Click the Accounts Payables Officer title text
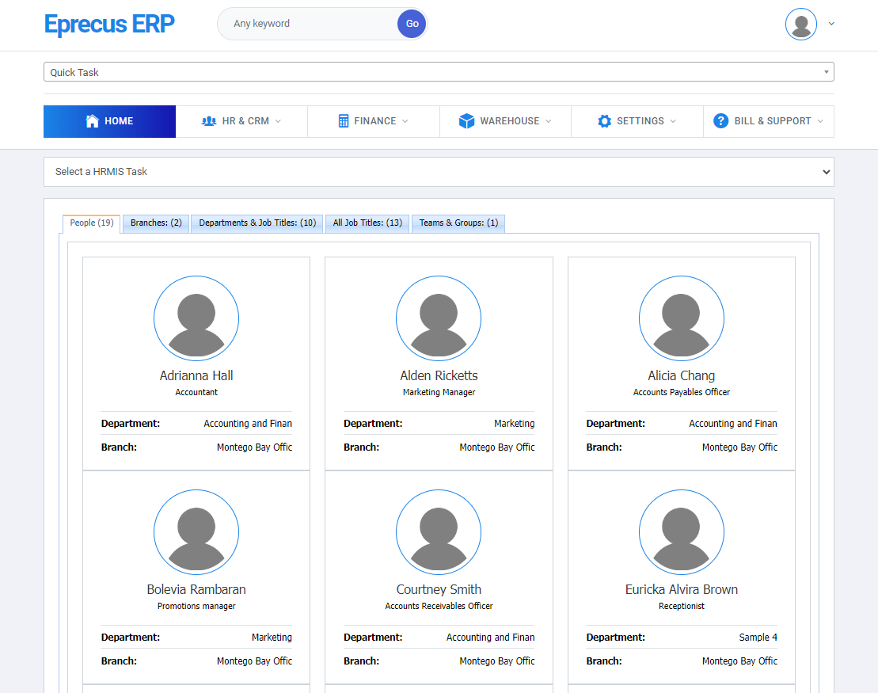878x693 pixels. tap(682, 392)
